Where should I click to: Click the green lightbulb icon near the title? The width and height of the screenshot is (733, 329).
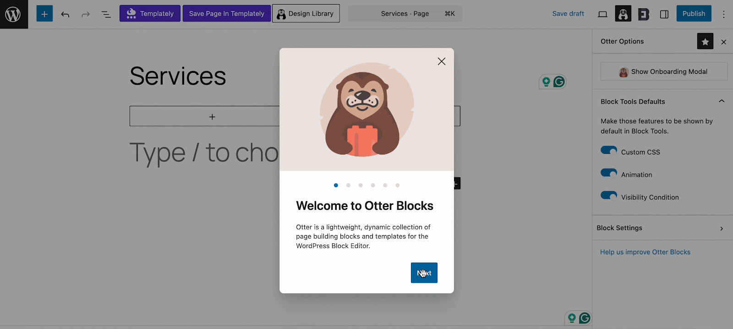coord(546,82)
